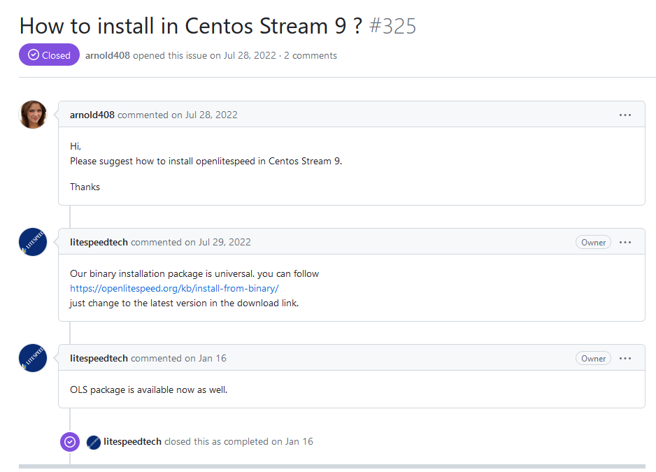Click the purple Closed status badge
This screenshot has width=656, height=472.
pos(50,55)
